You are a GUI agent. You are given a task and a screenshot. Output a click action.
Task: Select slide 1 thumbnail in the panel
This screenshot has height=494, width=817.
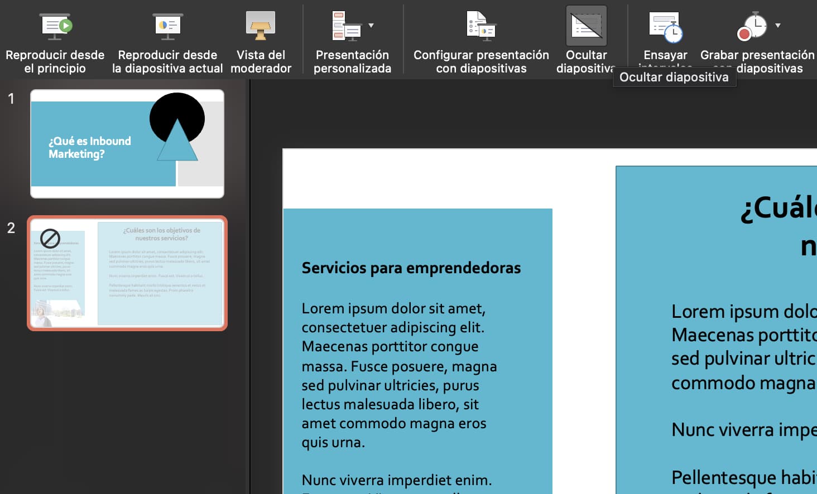127,143
